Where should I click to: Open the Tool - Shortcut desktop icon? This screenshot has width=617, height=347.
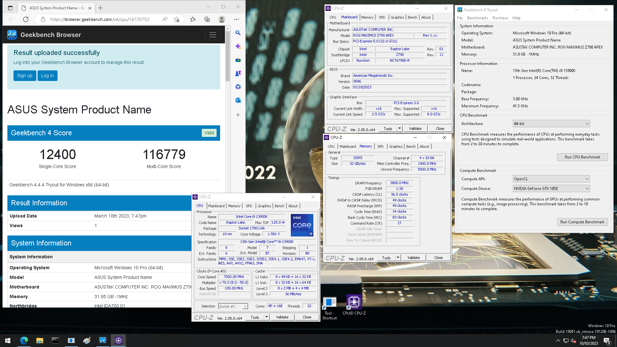coord(329,308)
